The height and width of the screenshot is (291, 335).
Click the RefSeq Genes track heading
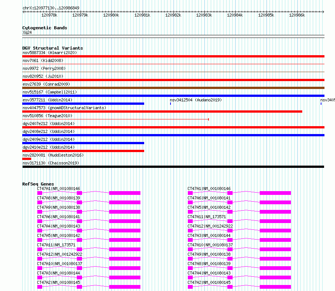(38, 184)
